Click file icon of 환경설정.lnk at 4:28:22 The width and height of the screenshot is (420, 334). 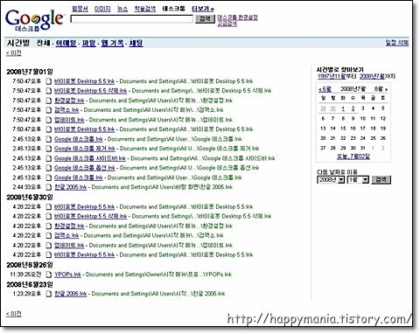tap(49, 226)
